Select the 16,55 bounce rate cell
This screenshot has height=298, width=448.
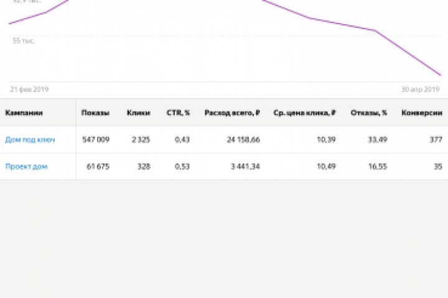(x=378, y=166)
